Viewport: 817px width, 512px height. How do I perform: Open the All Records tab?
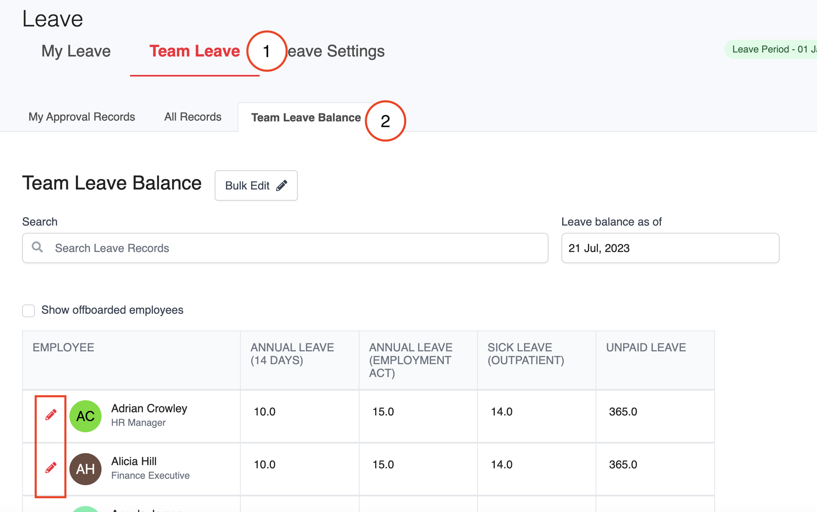[193, 117]
